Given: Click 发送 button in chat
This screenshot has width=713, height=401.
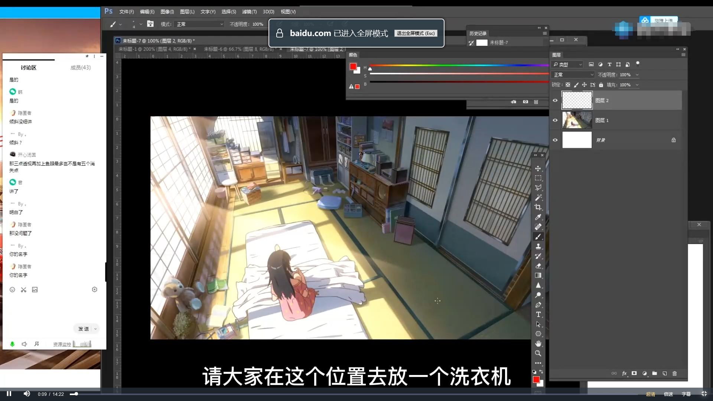Looking at the screenshot, I should [x=84, y=329].
